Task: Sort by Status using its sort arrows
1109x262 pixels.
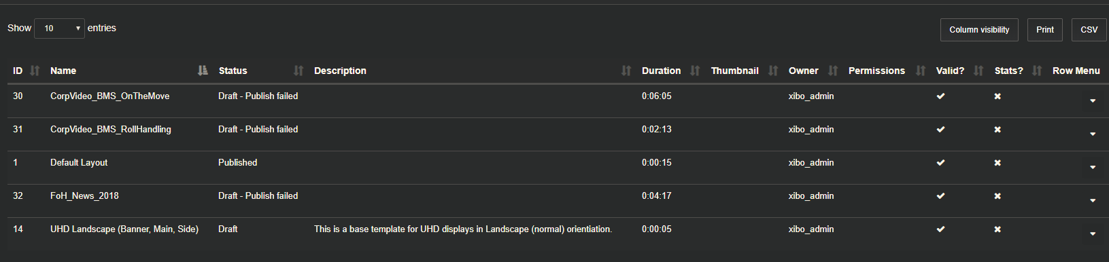Action: click(298, 71)
